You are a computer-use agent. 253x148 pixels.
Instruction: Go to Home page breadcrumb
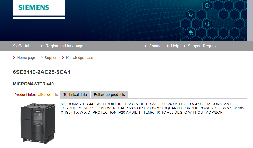click(x=27, y=58)
